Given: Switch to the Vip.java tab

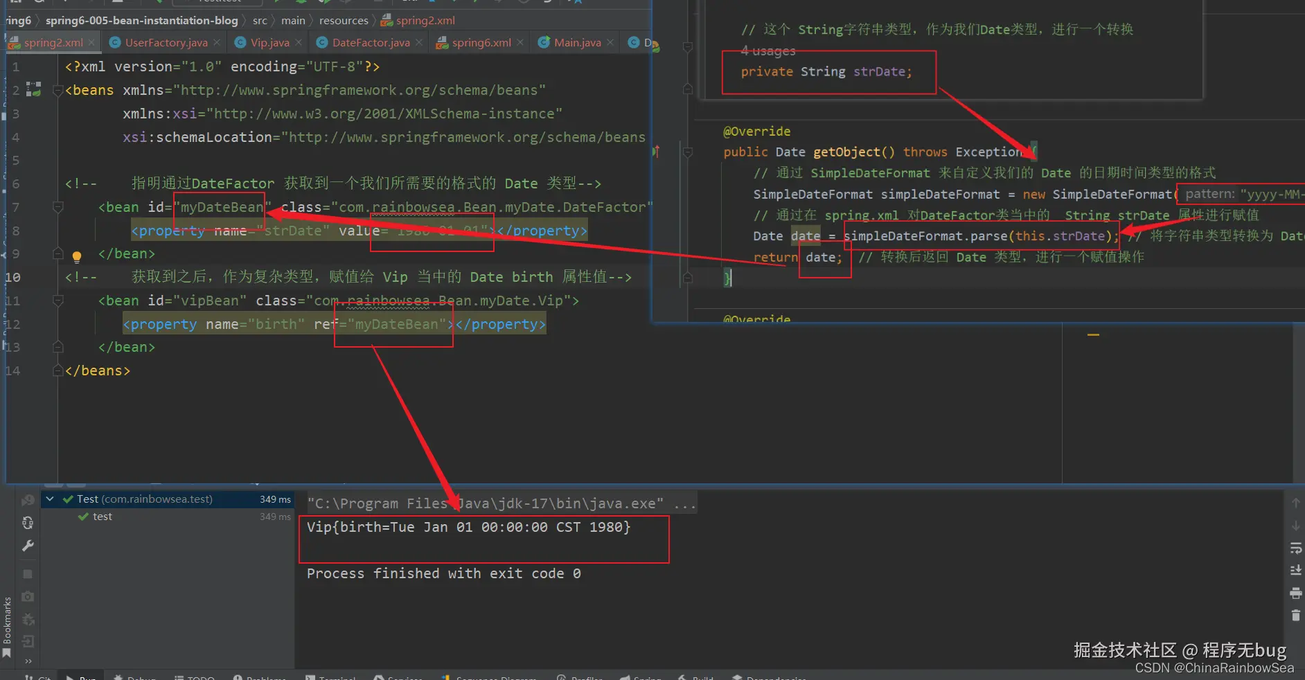Looking at the screenshot, I should coord(269,42).
